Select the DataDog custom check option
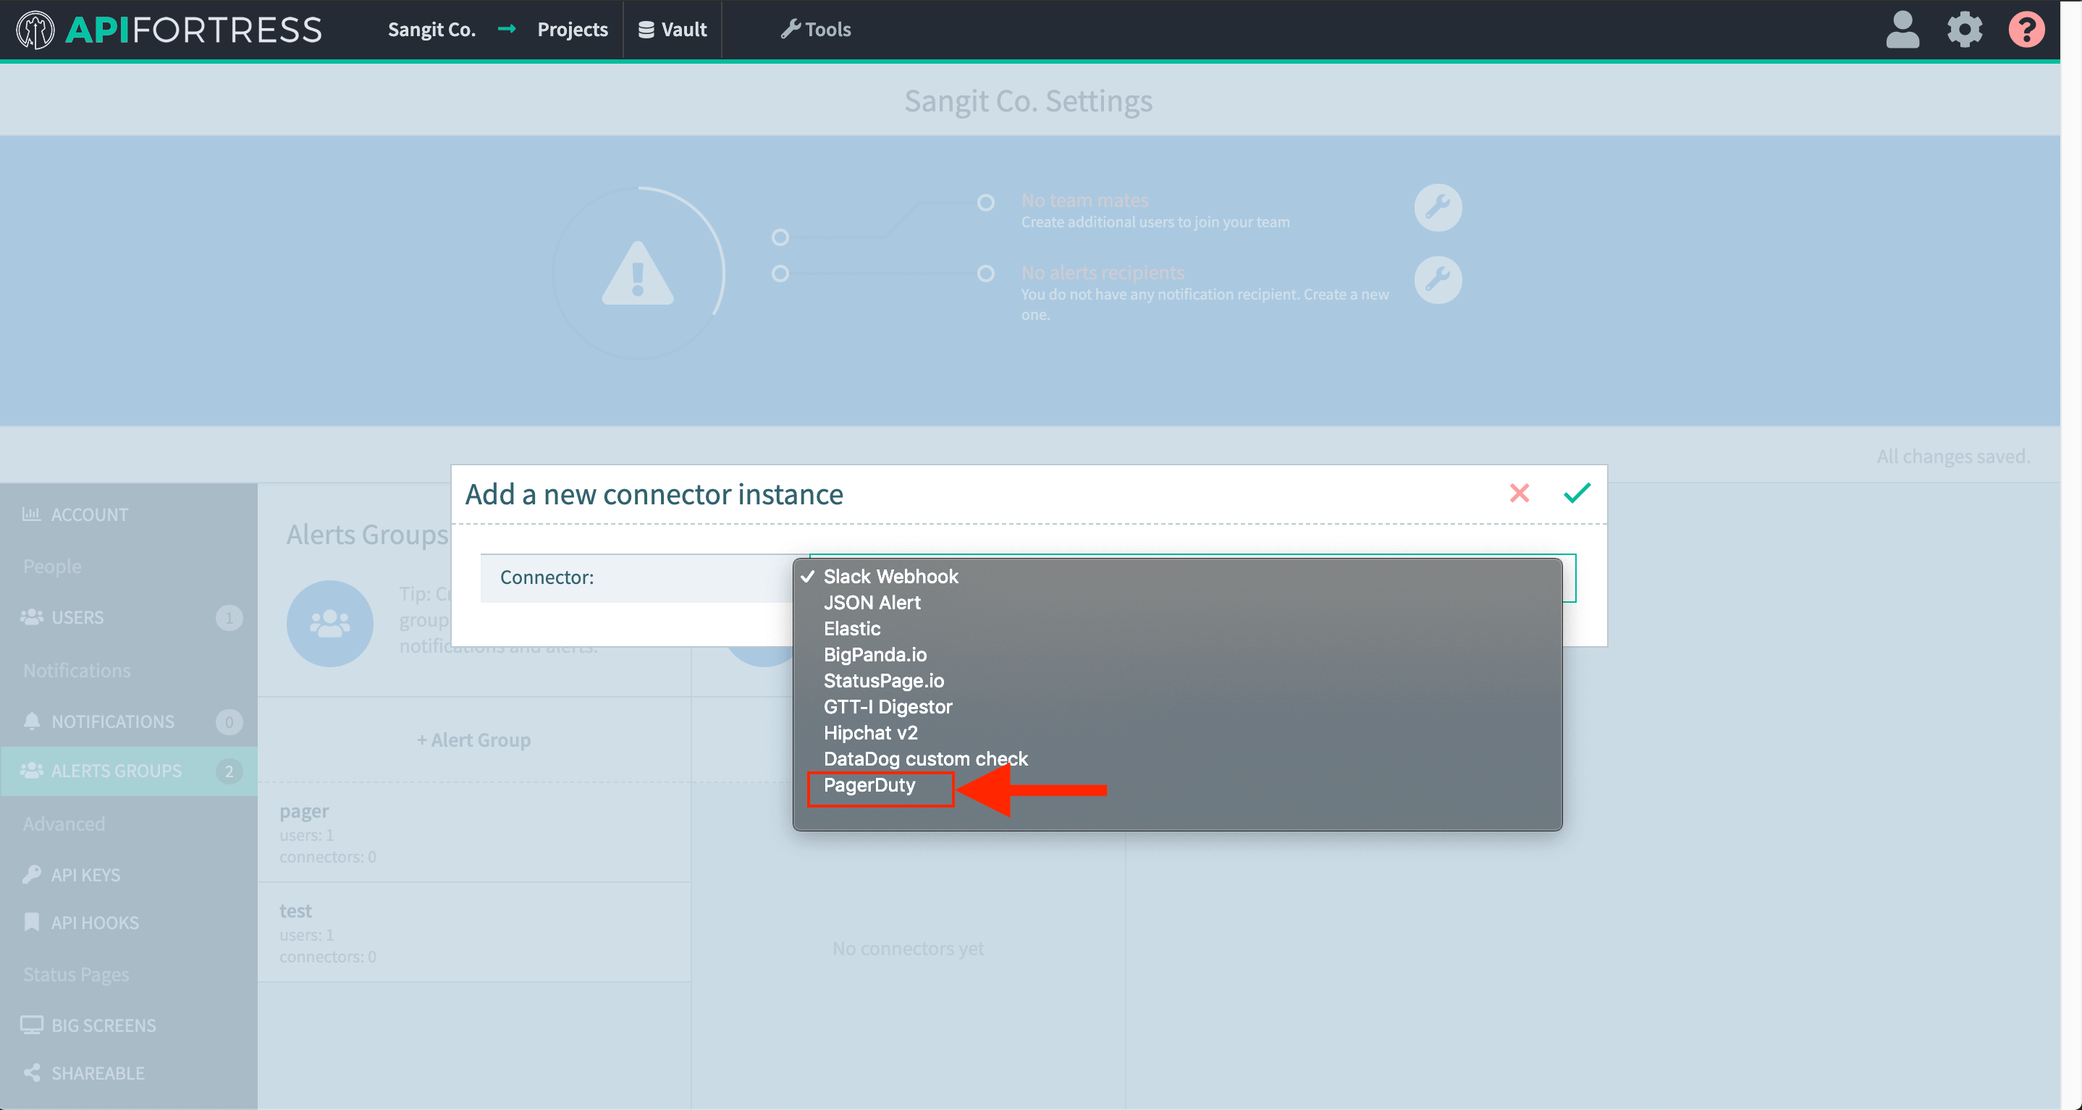2082x1110 pixels. tap(925, 758)
